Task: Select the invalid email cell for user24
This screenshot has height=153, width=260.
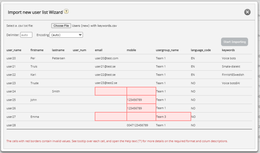Action: pos(111,91)
